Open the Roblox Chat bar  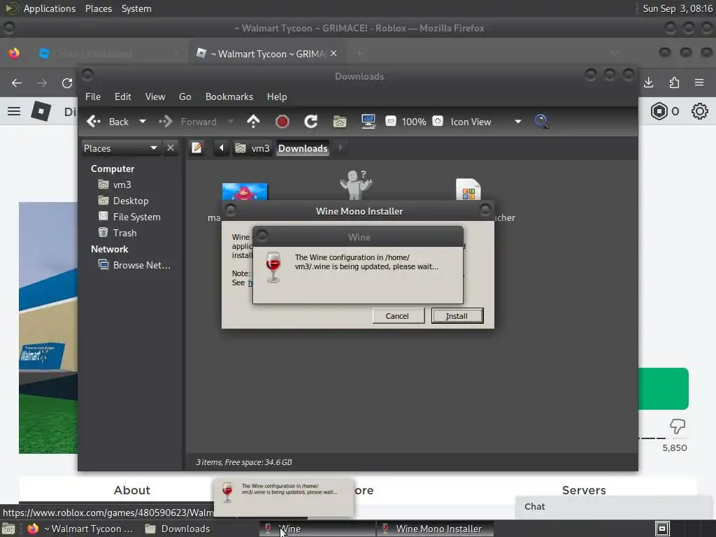click(615, 507)
